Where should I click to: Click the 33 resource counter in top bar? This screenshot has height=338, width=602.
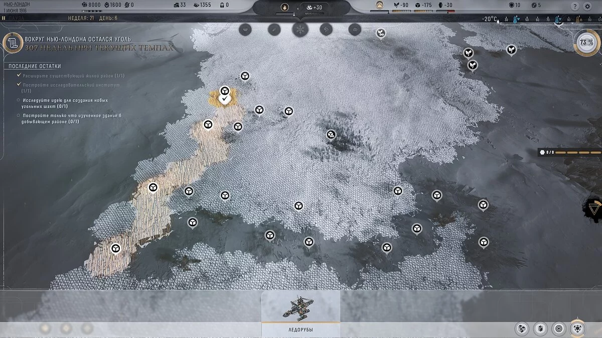pos(179,5)
